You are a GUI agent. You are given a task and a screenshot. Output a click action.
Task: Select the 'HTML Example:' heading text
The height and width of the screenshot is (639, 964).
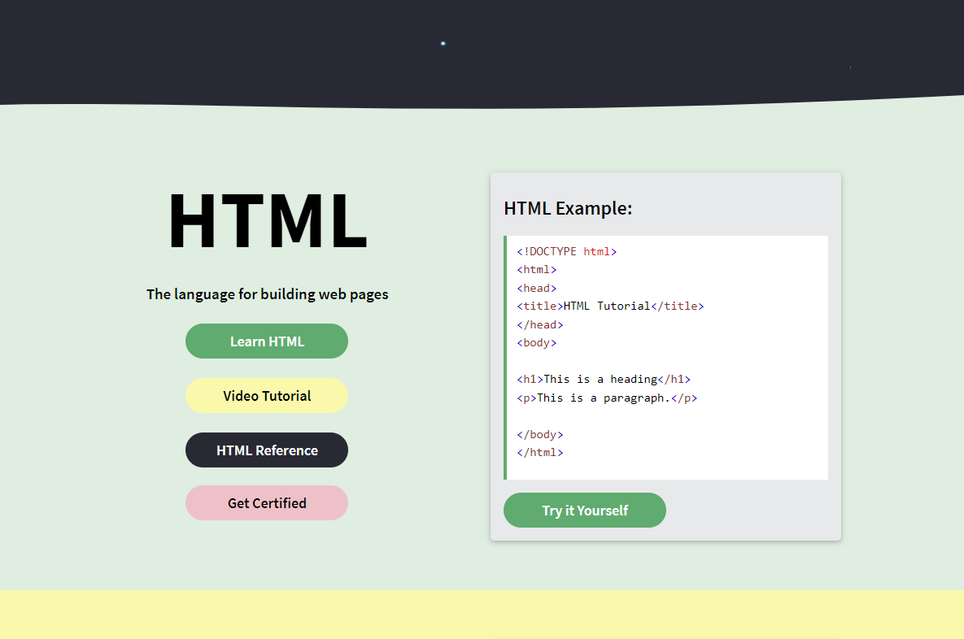tap(568, 208)
